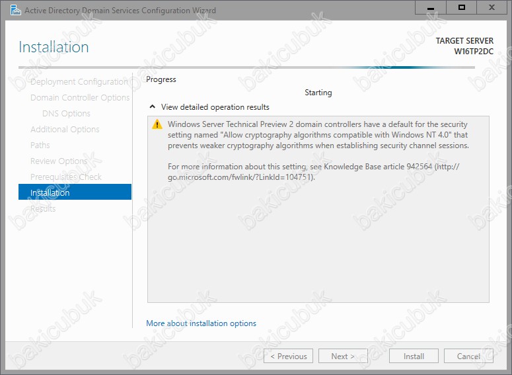512x375 pixels.
Task: Click the Install button
Action: click(x=414, y=356)
